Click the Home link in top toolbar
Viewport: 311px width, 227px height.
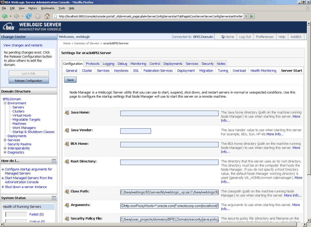click(x=228, y=37)
